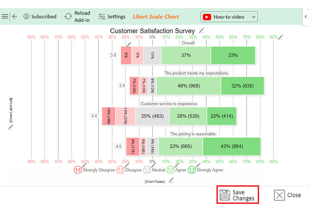Select the 8% Strongly Disagree segment

[x=126, y=55]
